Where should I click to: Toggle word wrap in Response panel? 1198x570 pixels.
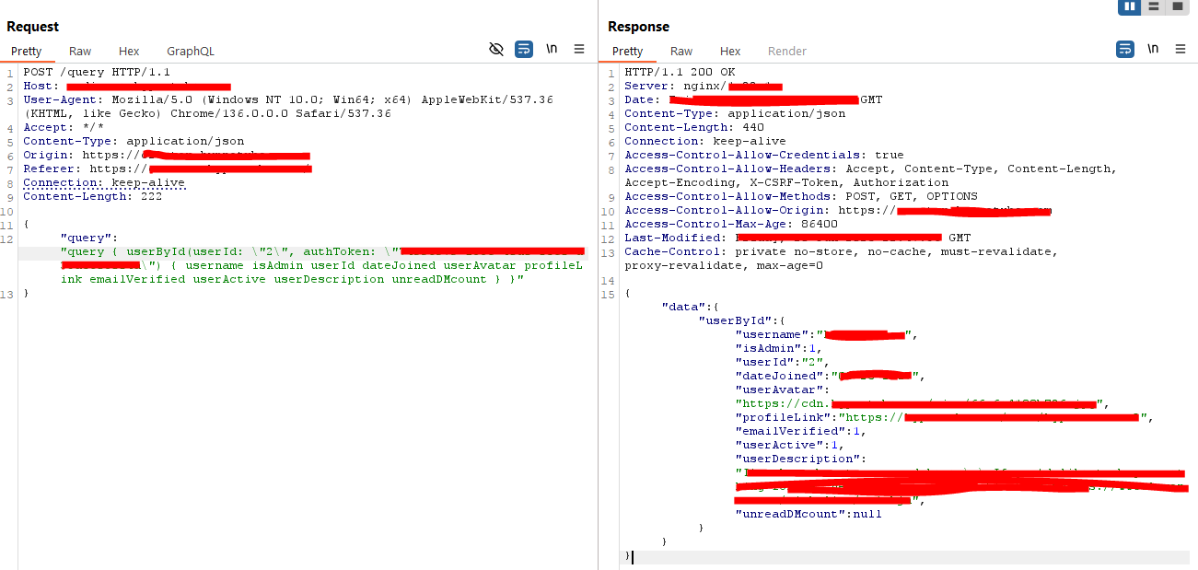pyautogui.click(x=1125, y=50)
